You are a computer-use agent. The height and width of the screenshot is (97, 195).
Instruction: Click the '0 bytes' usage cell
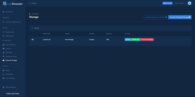(91, 40)
